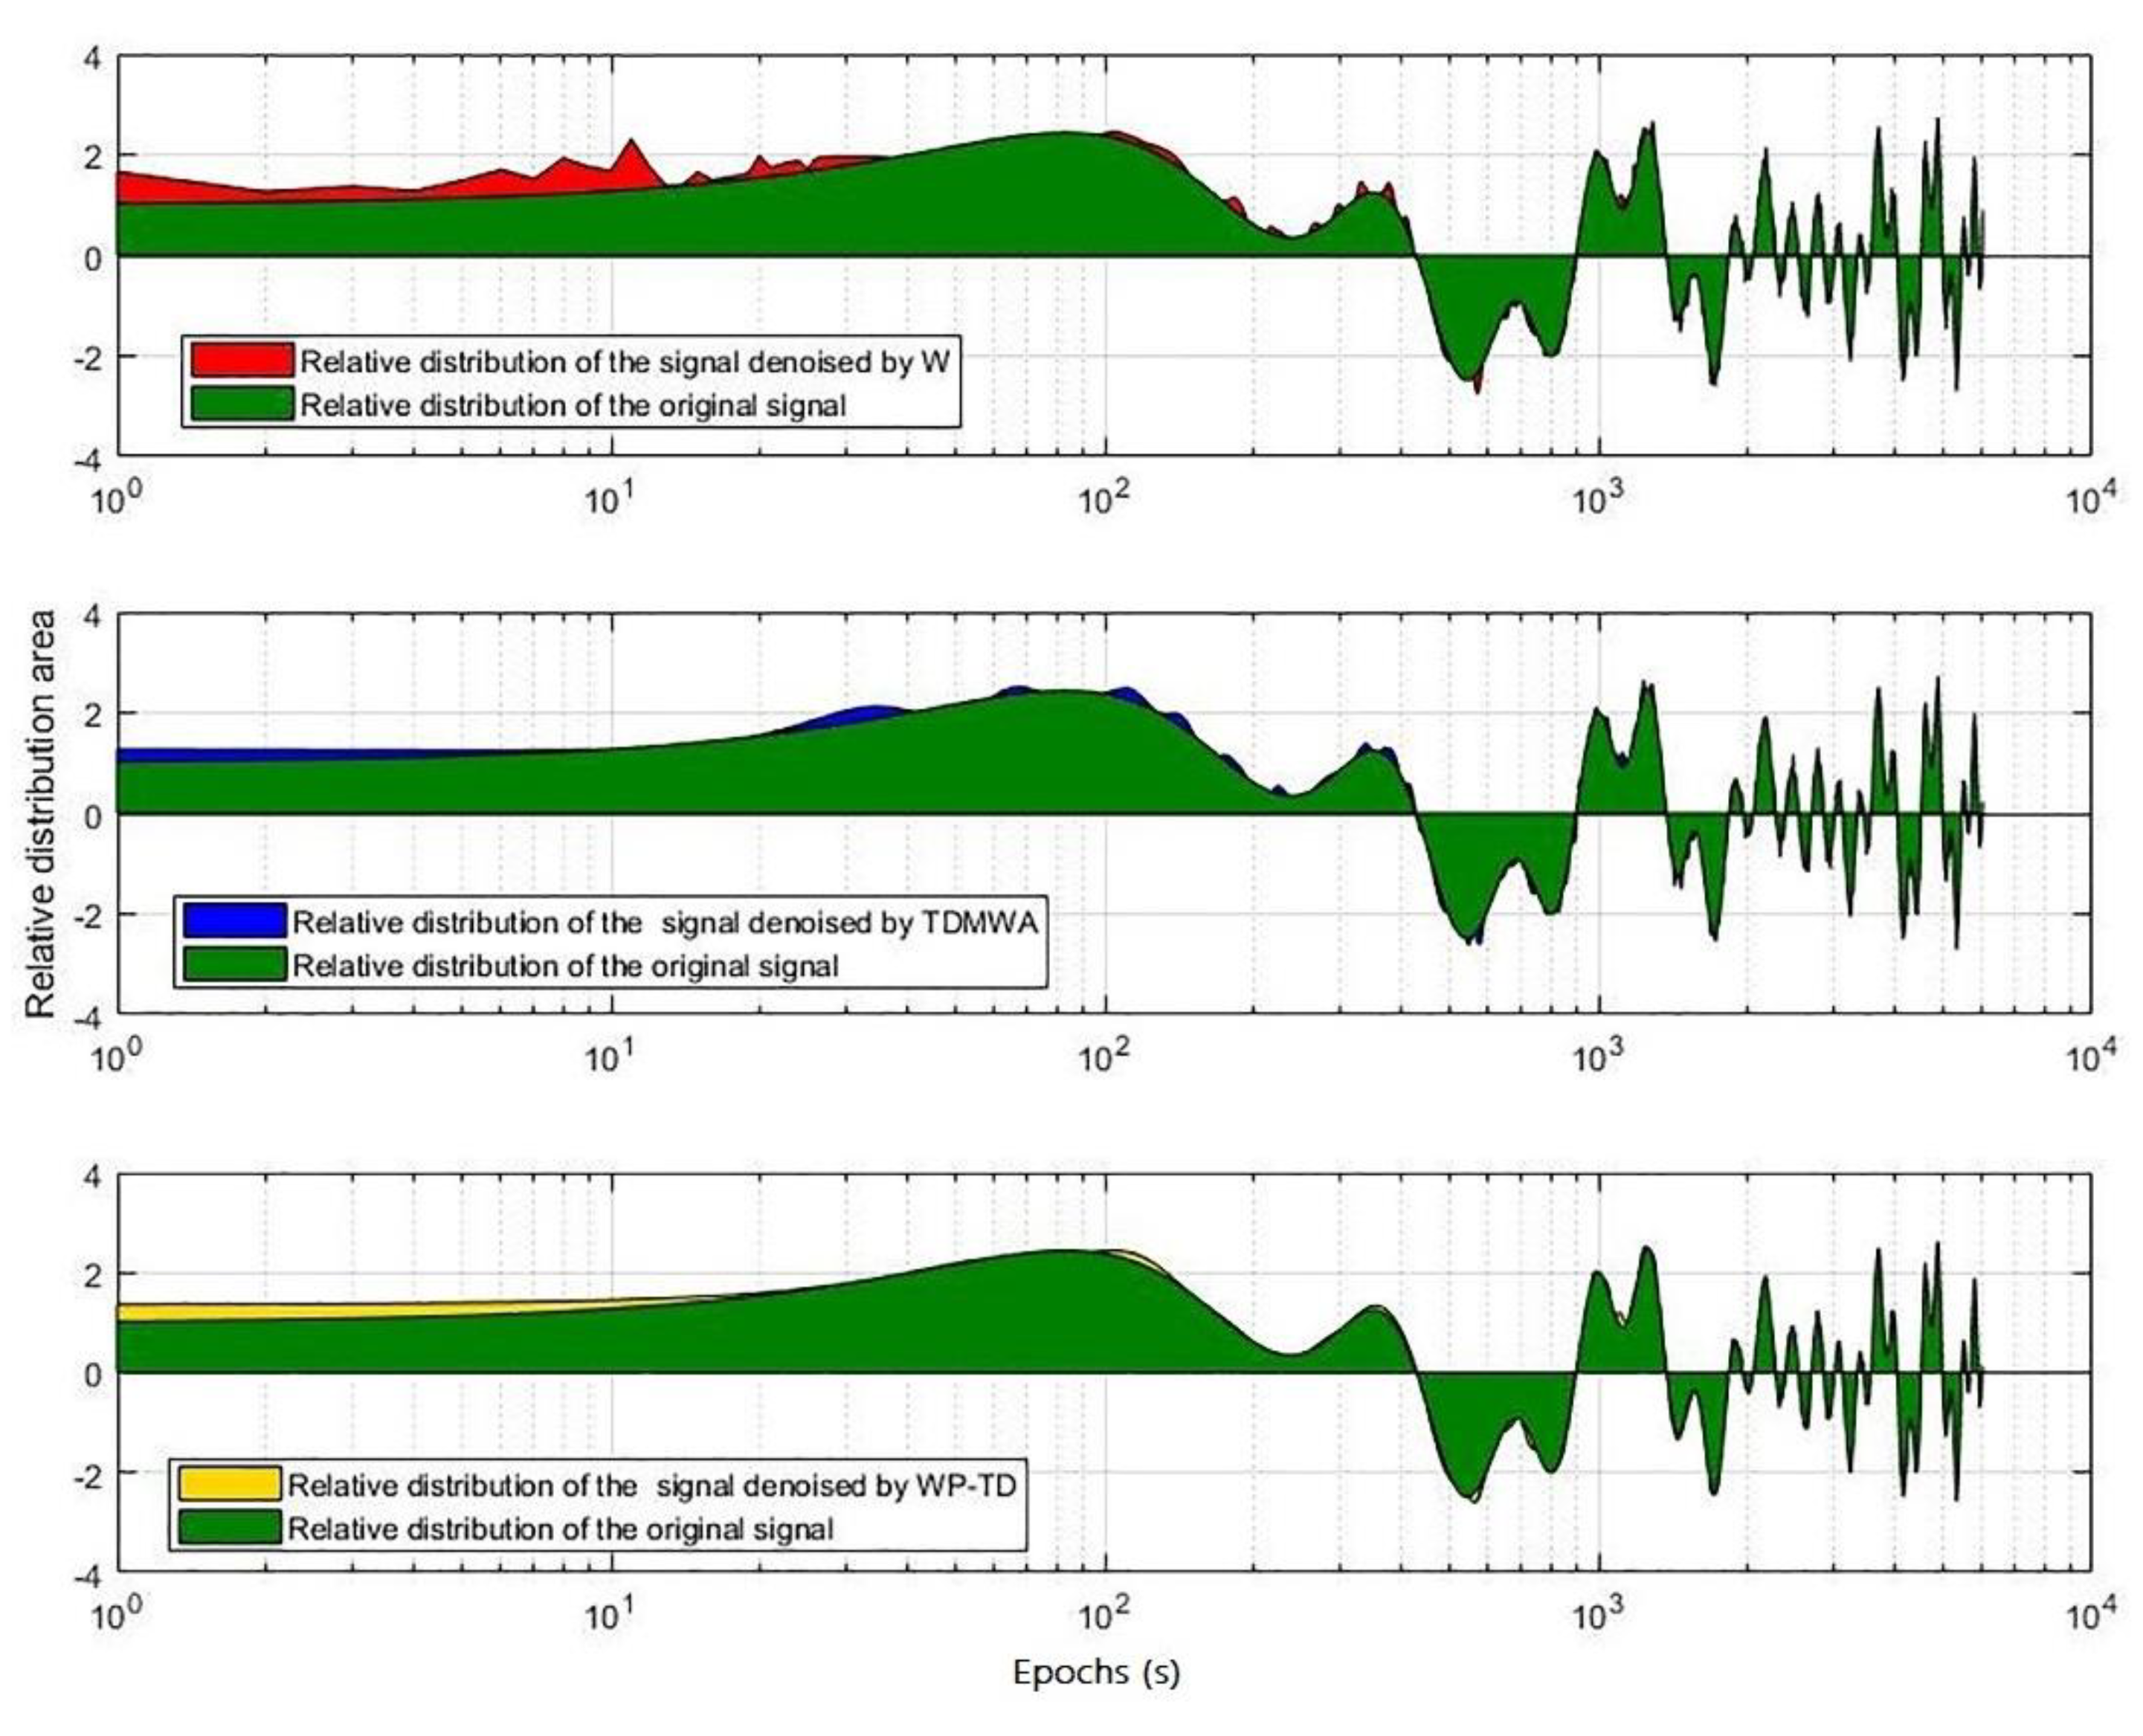Click the 'Epochs (s)' x-axis label
This screenshot has height=1736, width=2143.
pos(1096,1671)
